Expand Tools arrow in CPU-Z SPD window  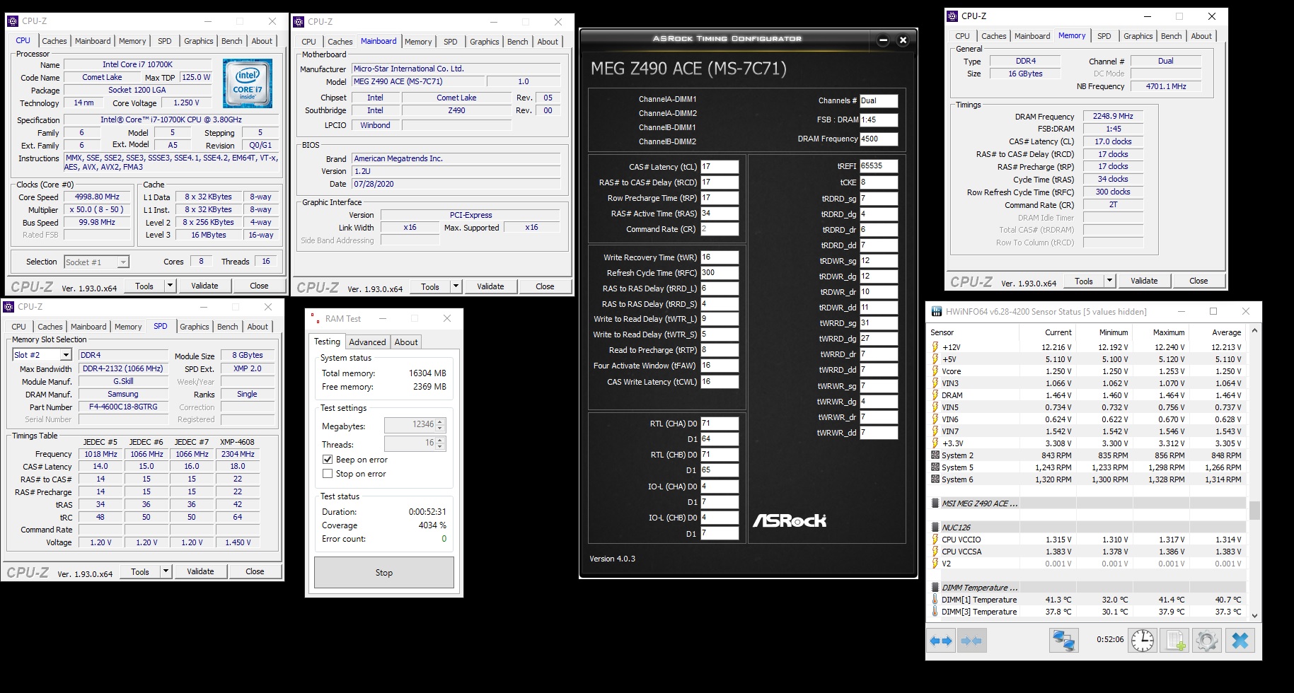(166, 571)
